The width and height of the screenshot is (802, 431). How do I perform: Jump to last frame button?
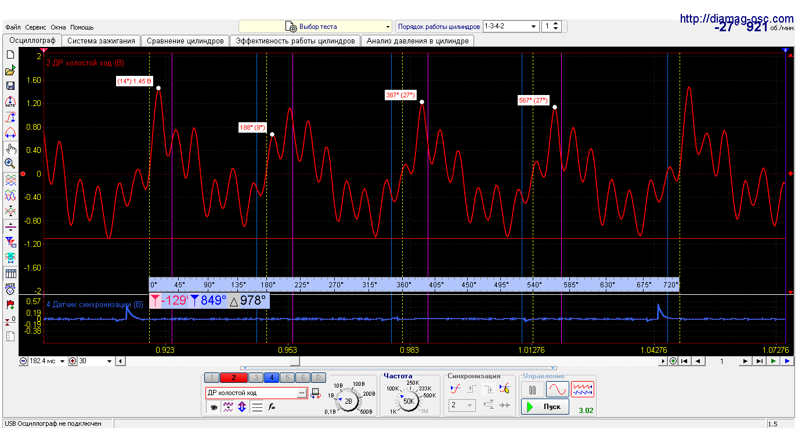(x=760, y=361)
